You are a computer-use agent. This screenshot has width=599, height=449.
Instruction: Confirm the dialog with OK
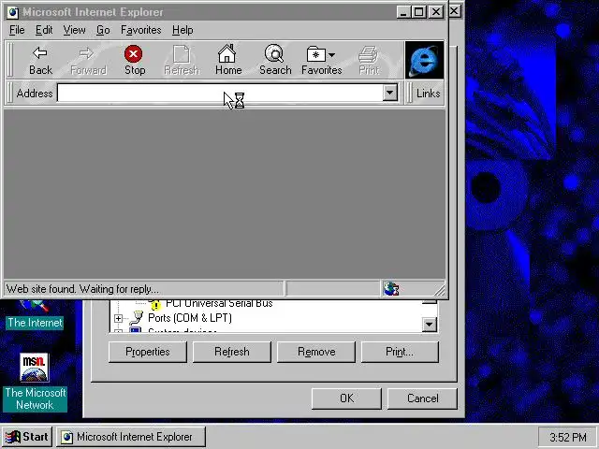click(346, 398)
